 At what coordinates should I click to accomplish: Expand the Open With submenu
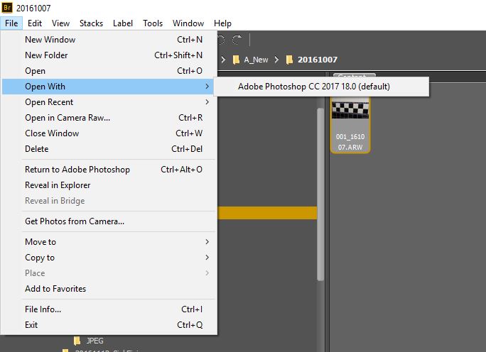coord(108,87)
